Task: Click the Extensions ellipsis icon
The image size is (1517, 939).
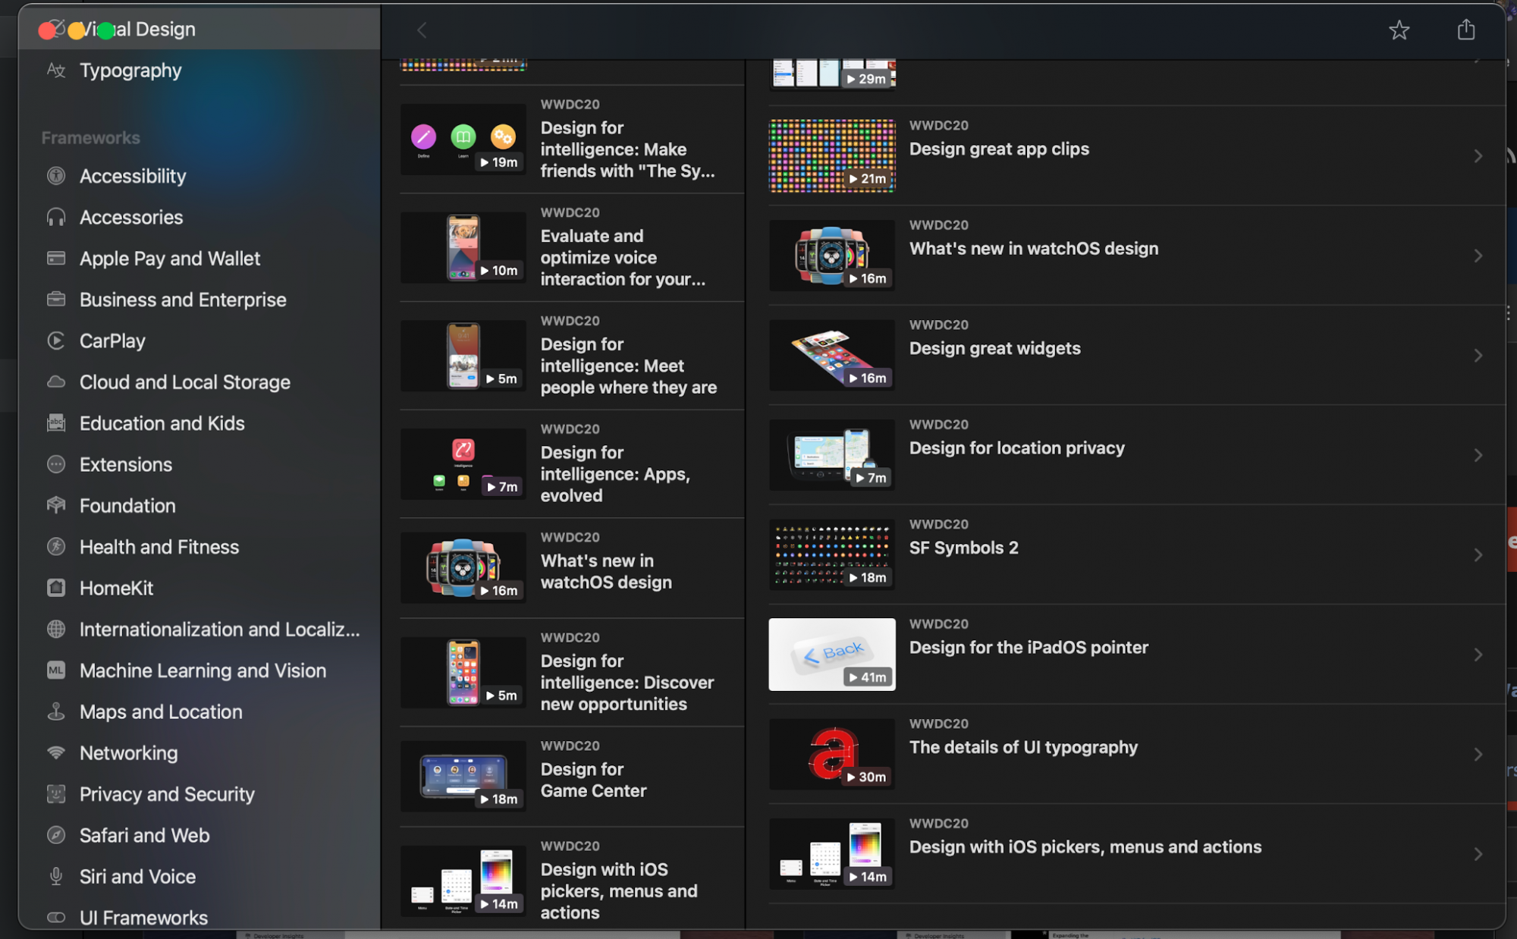Action: tap(56, 464)
